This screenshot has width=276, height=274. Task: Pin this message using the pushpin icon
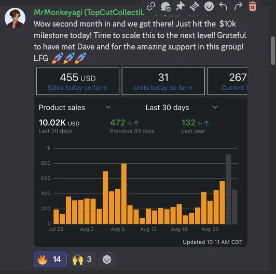pos(180,6)
